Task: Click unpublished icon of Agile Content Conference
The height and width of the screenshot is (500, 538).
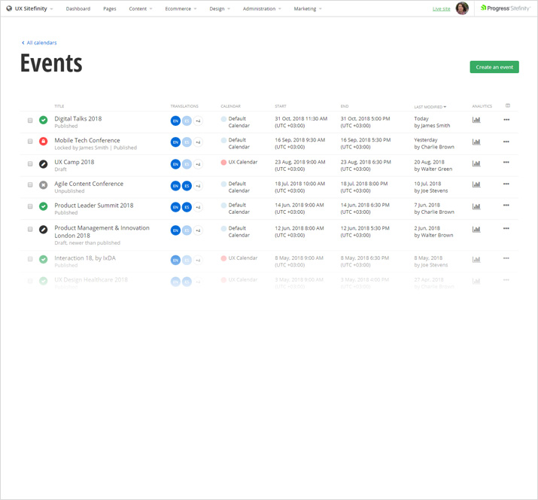Action: tap(43, 185)
